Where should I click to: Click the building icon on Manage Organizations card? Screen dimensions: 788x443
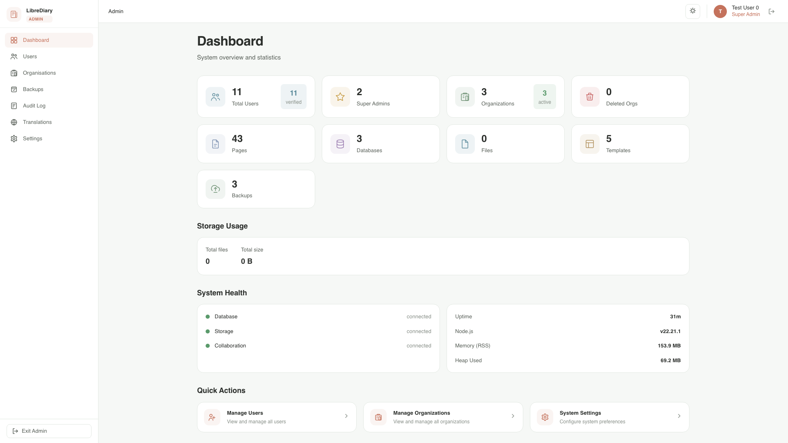coord(378,417)
